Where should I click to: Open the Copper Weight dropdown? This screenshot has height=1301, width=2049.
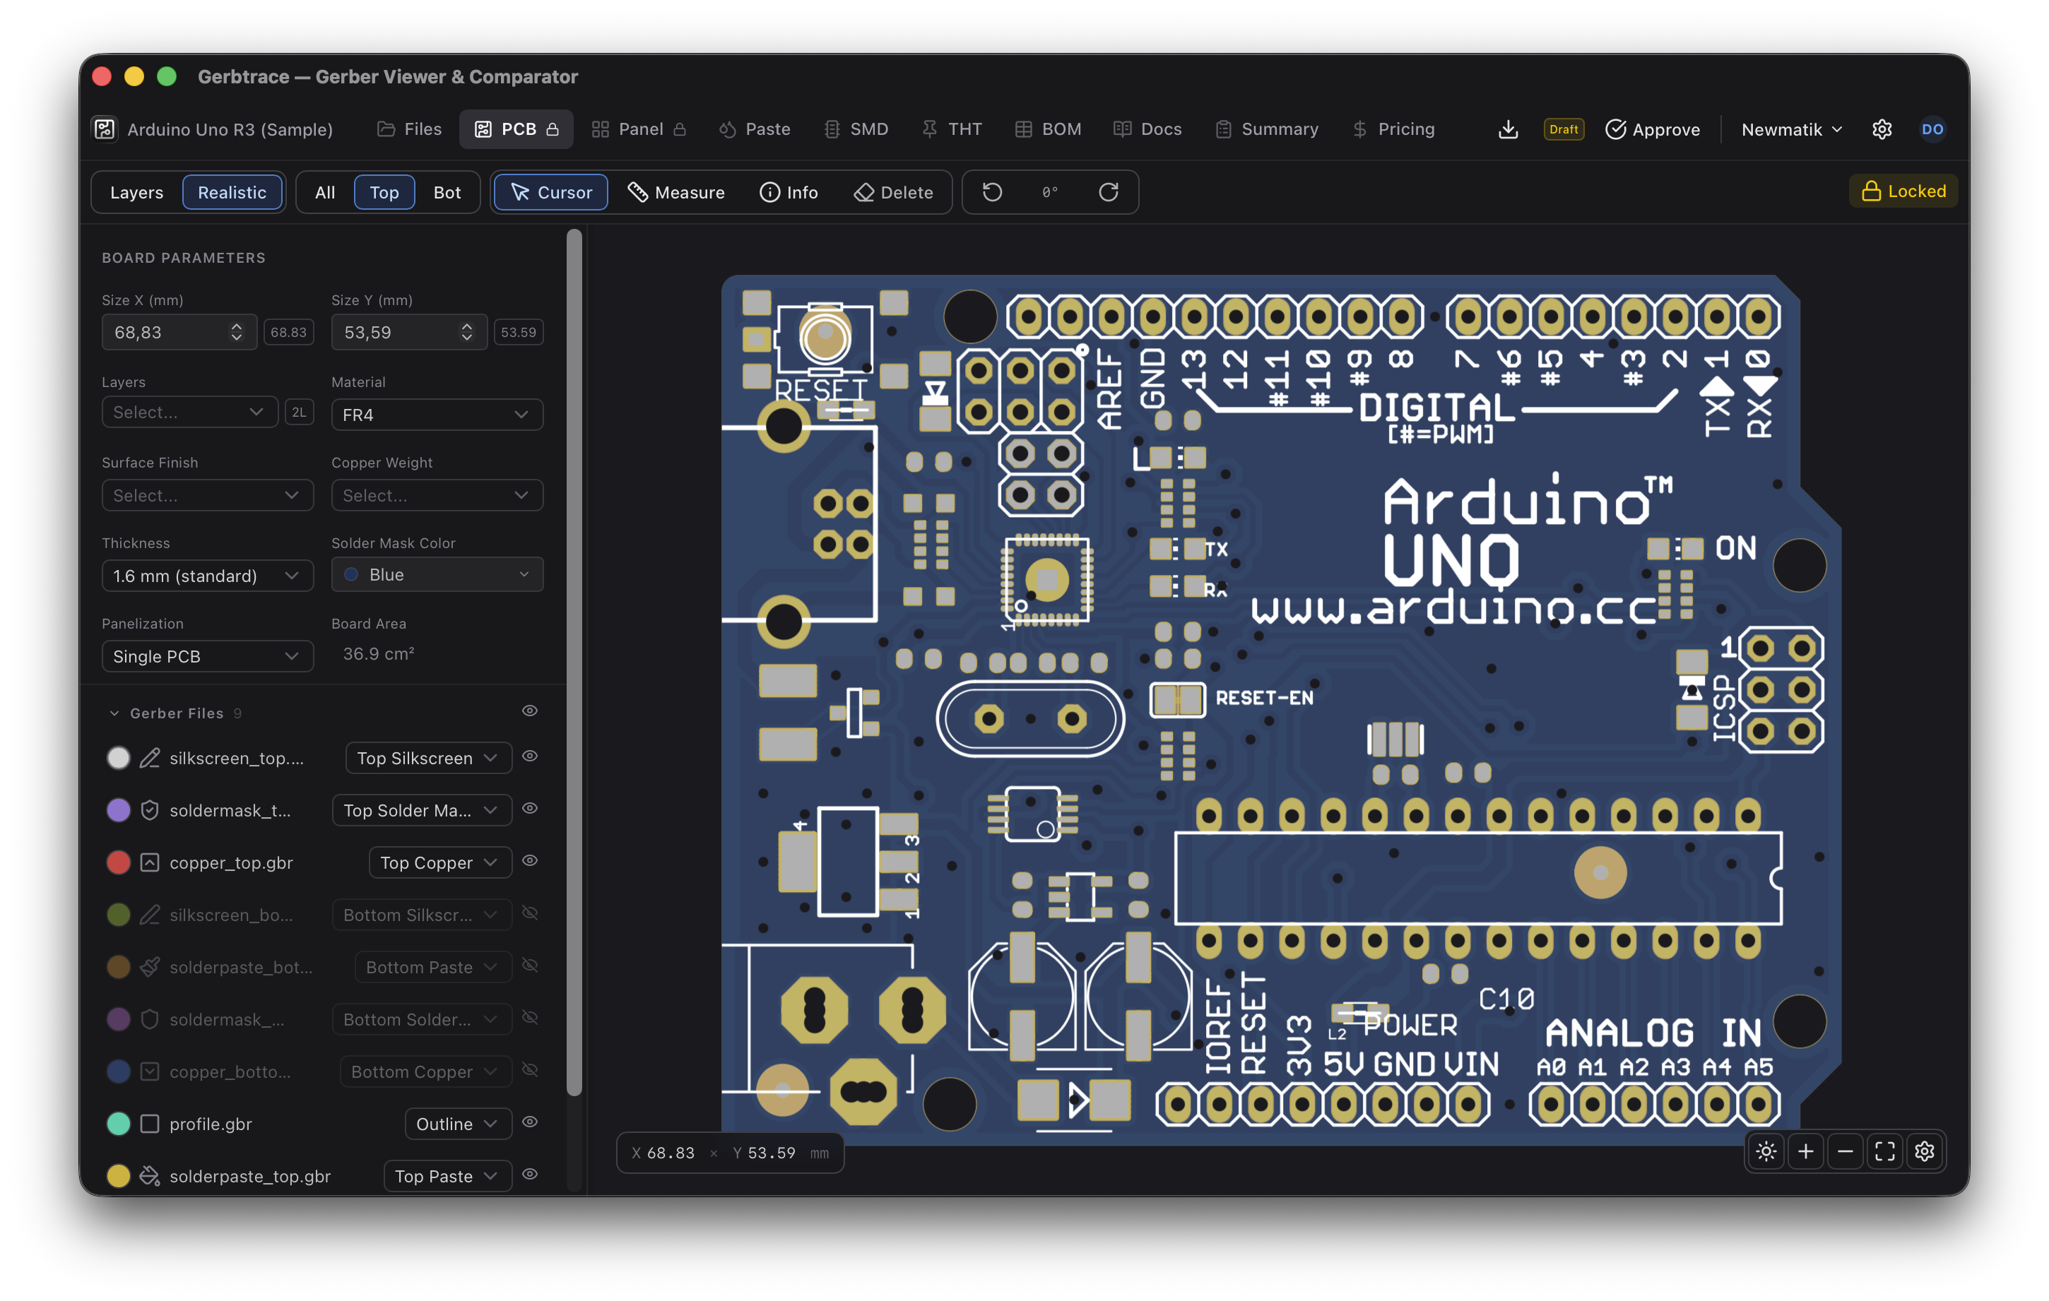tap(437, 495)
